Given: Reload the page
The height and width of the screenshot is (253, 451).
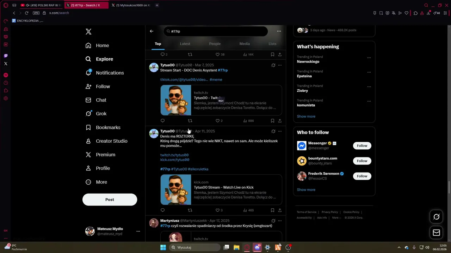Looking at the screenshot, I should (26, 13).
